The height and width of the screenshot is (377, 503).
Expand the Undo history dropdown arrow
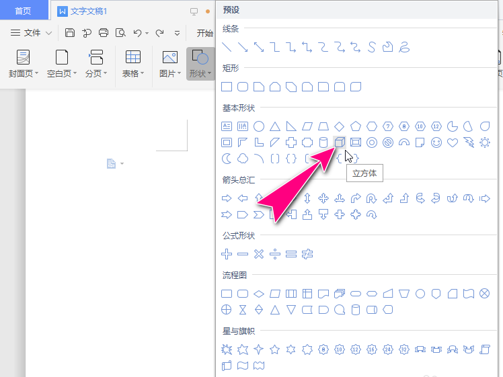click(147, 33)
